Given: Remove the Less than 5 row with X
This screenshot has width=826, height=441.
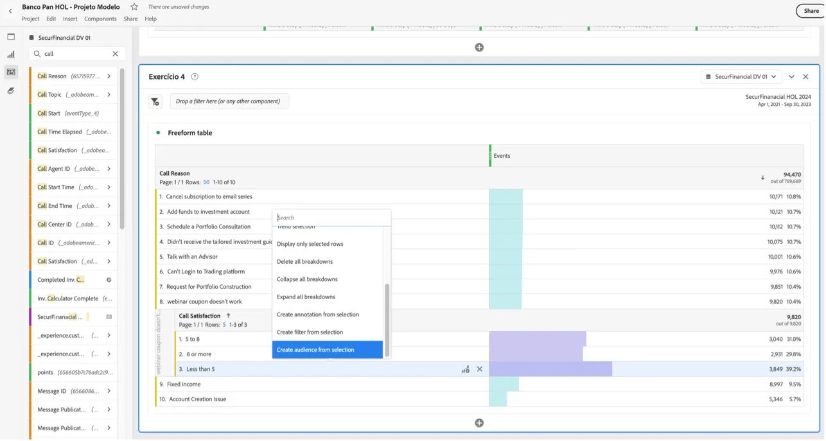Looking at the screenshot, I should 480,370.
